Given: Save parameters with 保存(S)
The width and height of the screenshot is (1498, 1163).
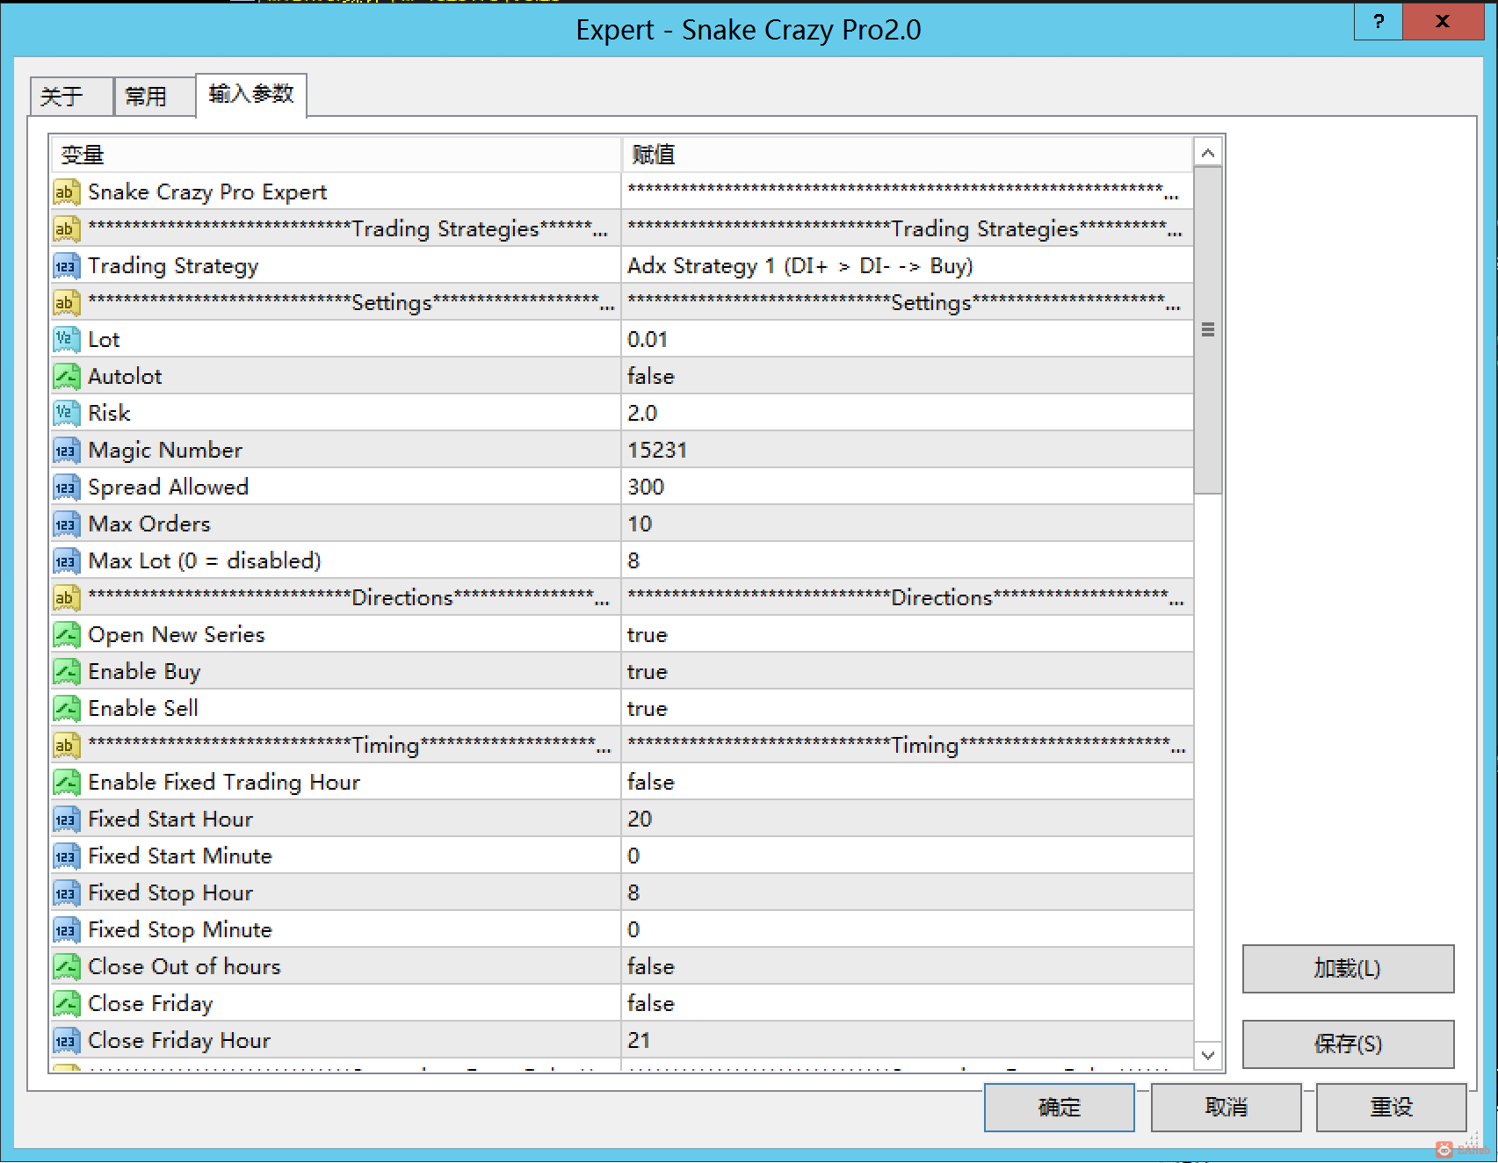Looking at the screenshot, I should point(1348,1044).
